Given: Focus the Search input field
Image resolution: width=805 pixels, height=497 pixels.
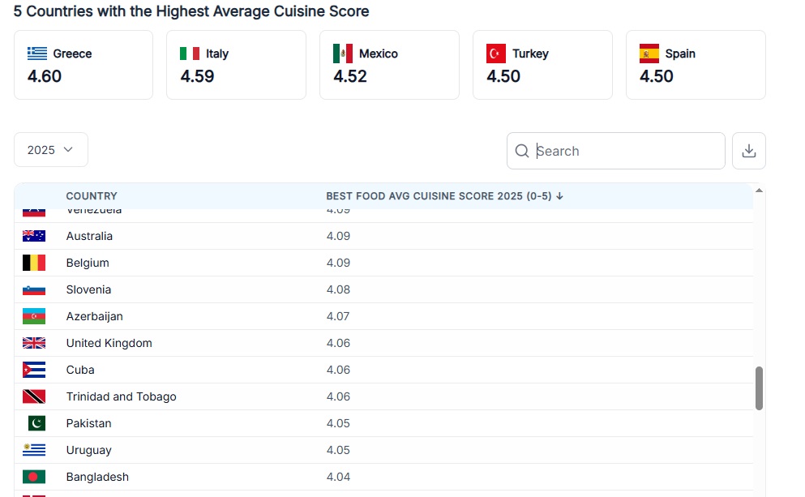Looking at the screenshot, I should [624, 151].
